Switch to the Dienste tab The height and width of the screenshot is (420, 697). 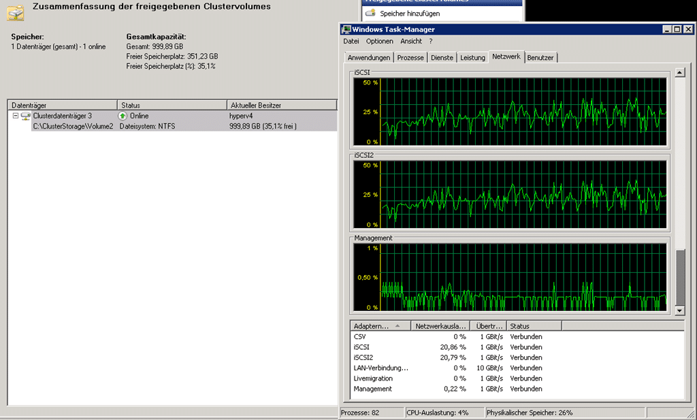coord(442,58)
